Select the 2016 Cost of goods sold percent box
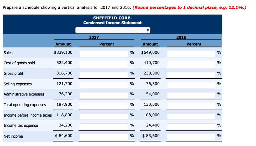 (x=191, y=64)
